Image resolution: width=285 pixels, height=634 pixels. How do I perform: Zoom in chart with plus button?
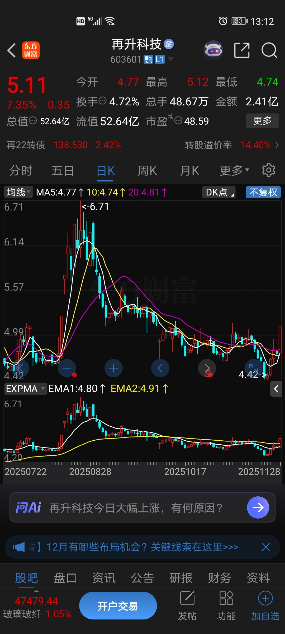[x=113, y=368]
